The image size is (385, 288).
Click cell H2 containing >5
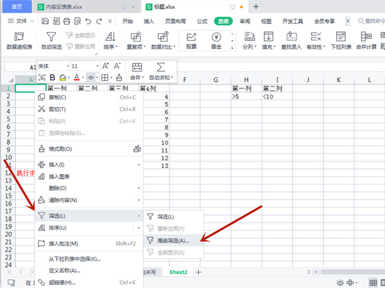point(246,97)
